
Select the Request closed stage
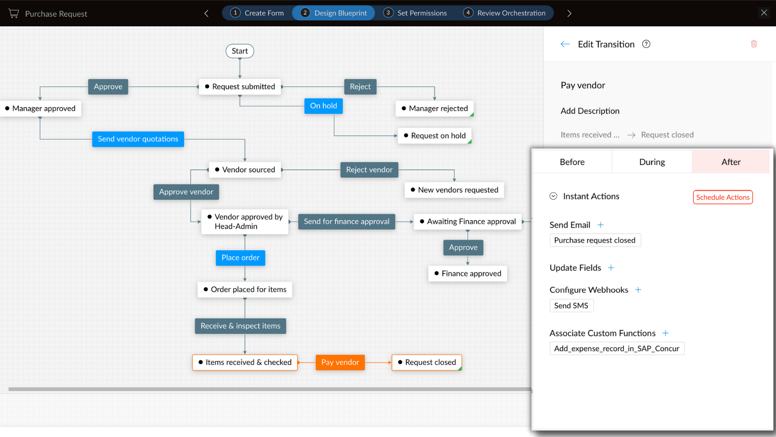click(x=427, y=363)
